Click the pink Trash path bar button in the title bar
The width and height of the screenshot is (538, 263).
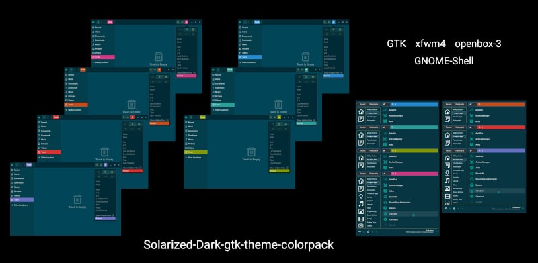110,22
